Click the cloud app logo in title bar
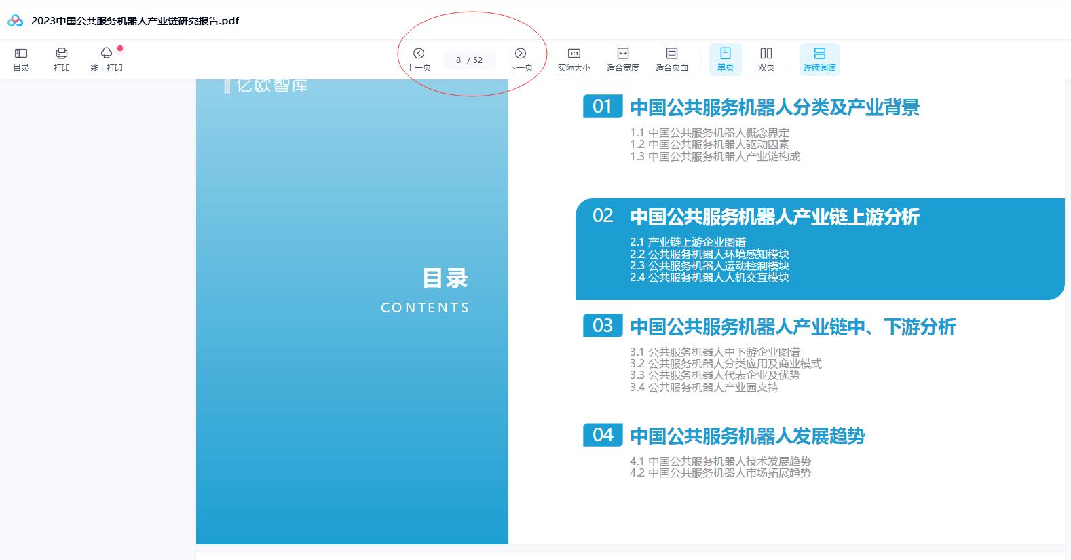 point(16,21)
